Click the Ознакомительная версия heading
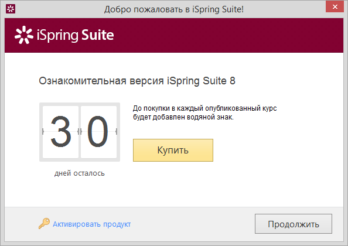 pyautogui.click(x=101, y=81)
